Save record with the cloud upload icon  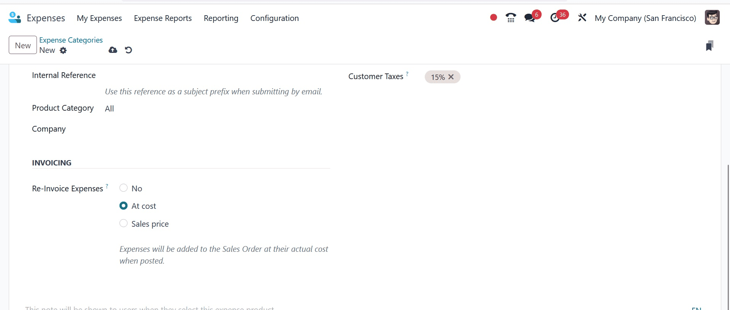[113, 50]
